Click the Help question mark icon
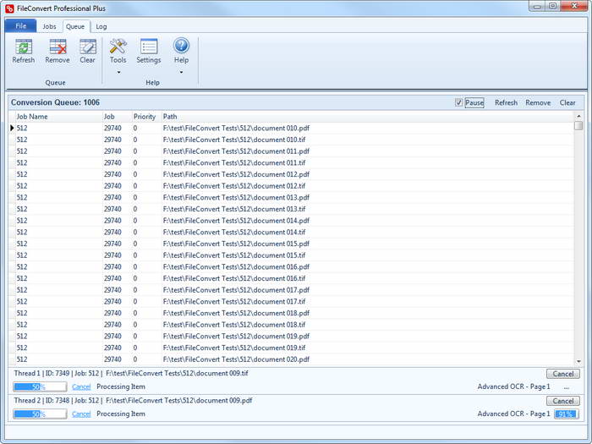 pyautogui.click(x=181, y=46)
